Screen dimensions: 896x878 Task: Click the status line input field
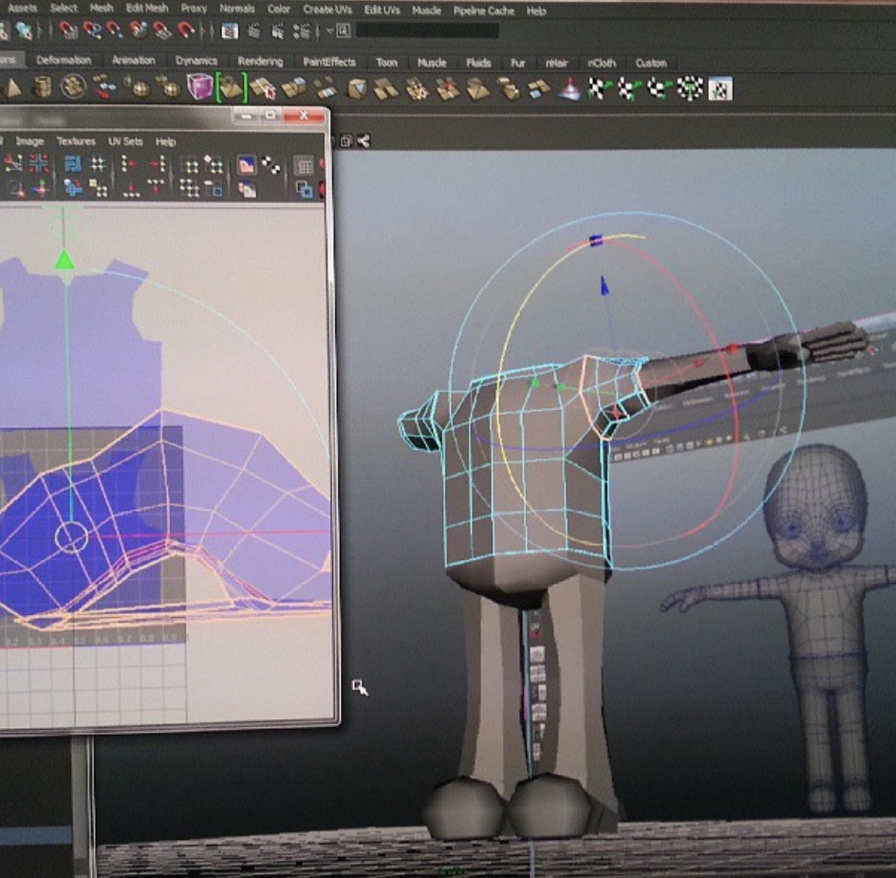tap(425, 30)
